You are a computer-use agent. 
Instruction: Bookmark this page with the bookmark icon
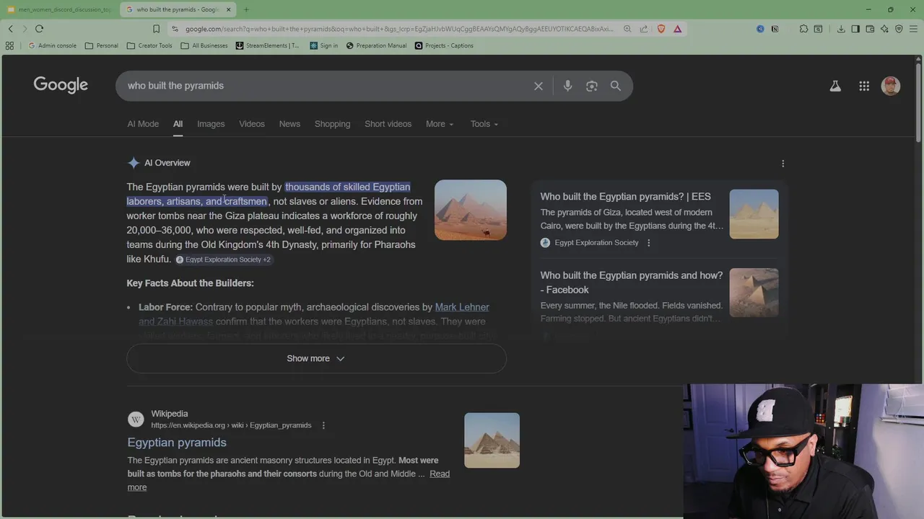click(156, 29)
